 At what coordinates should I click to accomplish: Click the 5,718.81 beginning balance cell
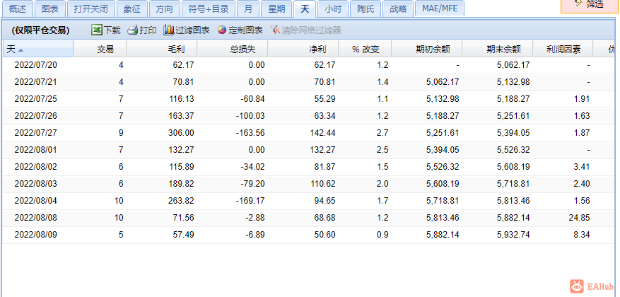(x=443, y=201)
